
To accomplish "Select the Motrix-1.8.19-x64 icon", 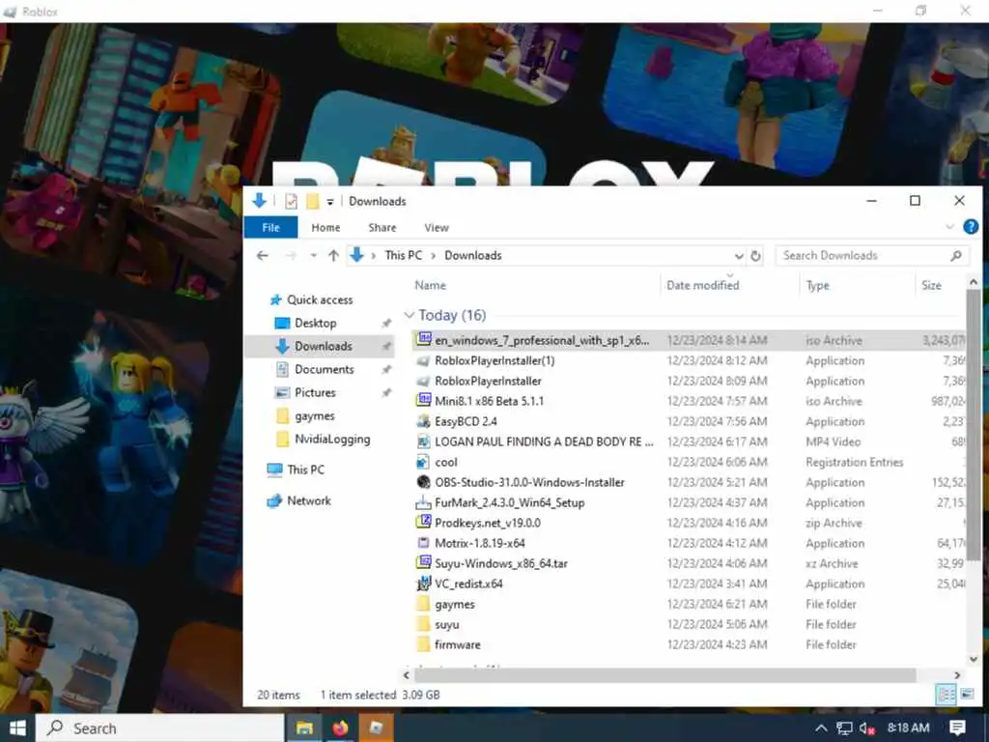I will (x=423, y=543).
